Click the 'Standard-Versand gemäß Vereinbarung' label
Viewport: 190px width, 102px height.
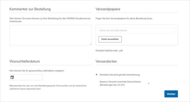(119, 75)
